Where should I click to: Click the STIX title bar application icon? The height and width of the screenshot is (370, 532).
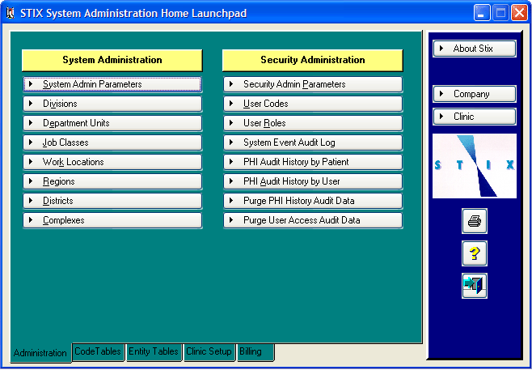click(x=11, y=13)
